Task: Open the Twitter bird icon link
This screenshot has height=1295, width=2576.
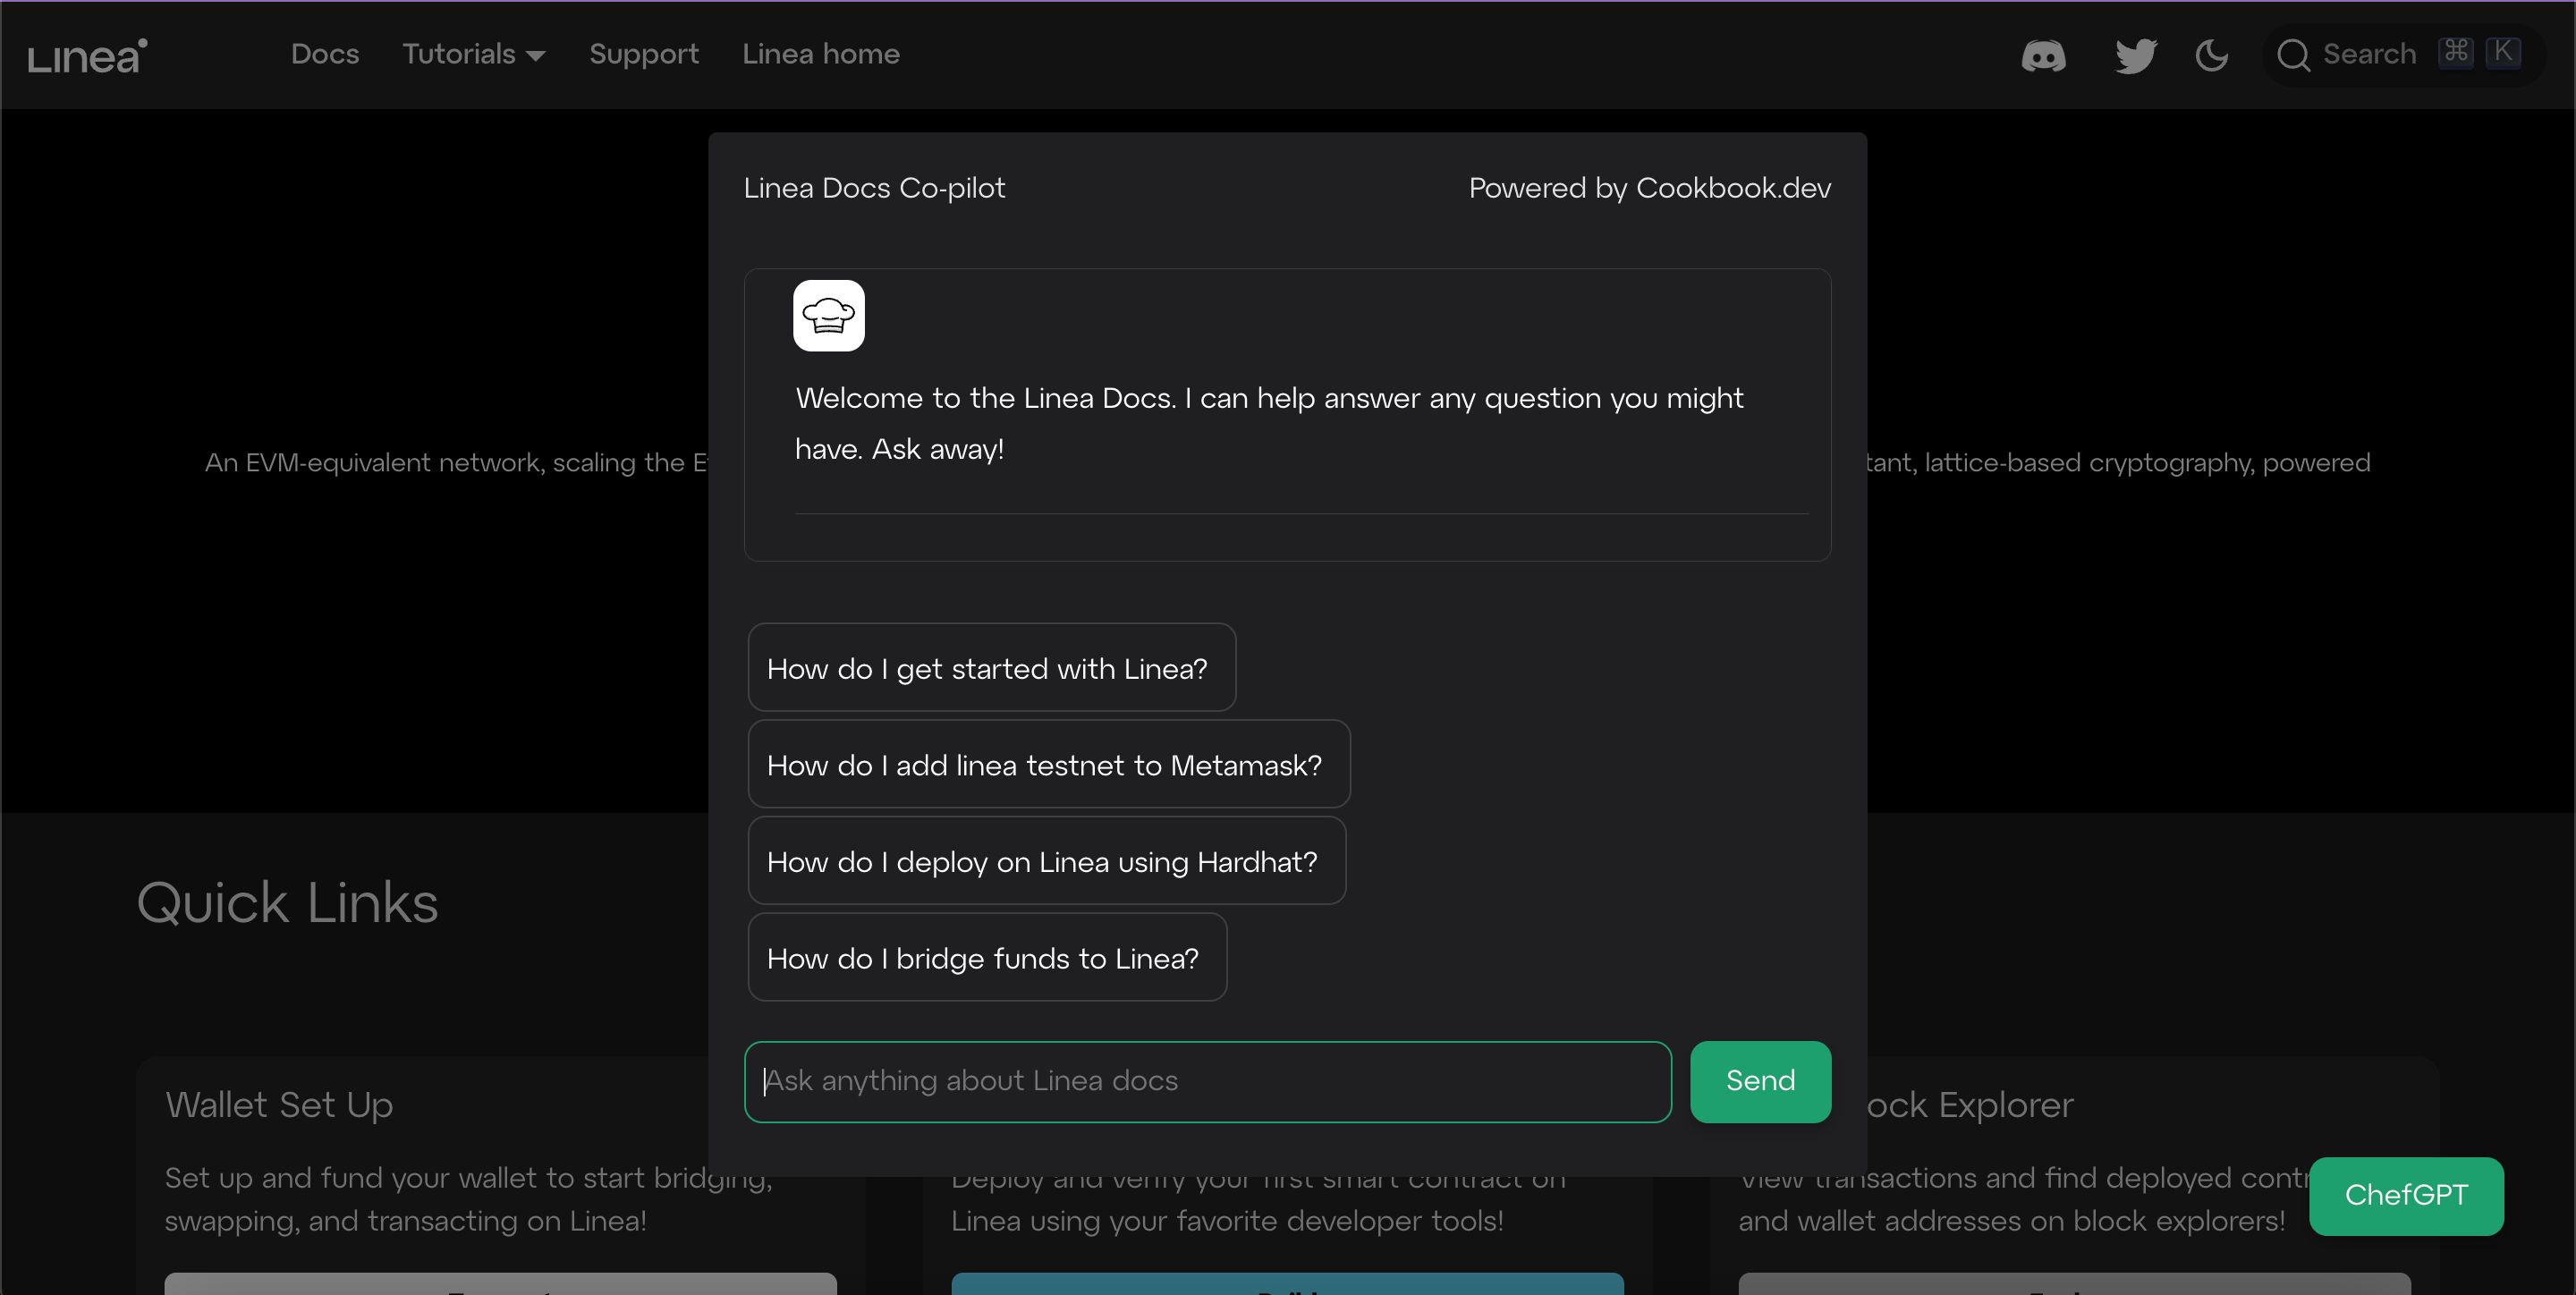Action: pos(2136,55)
